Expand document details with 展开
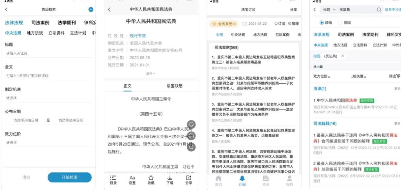This screenshot has width=401, height=190. coord(151,73)
